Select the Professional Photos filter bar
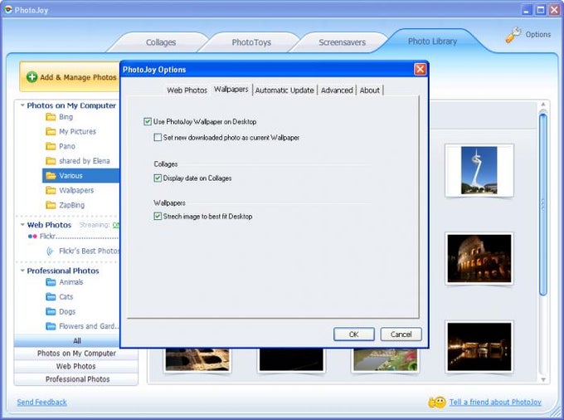 click(76, 379)
